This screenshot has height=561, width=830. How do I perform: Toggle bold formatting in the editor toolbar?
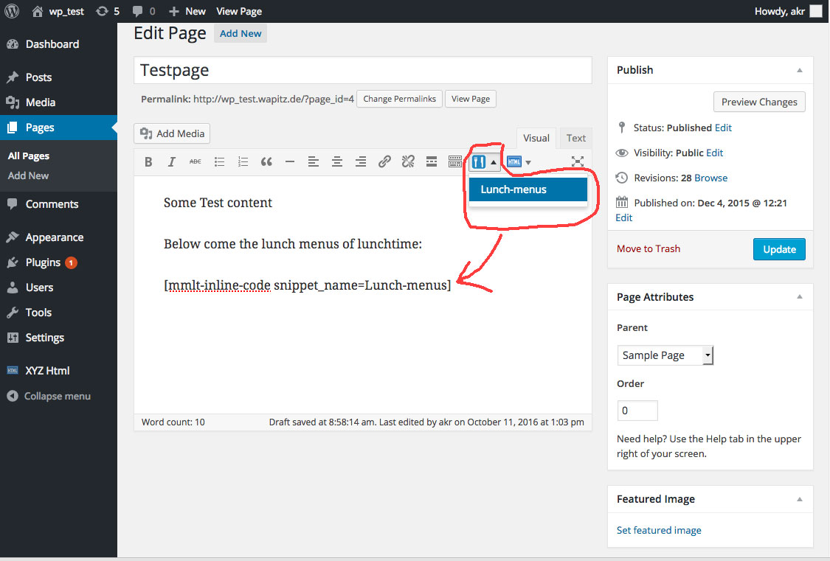[148, 162]
